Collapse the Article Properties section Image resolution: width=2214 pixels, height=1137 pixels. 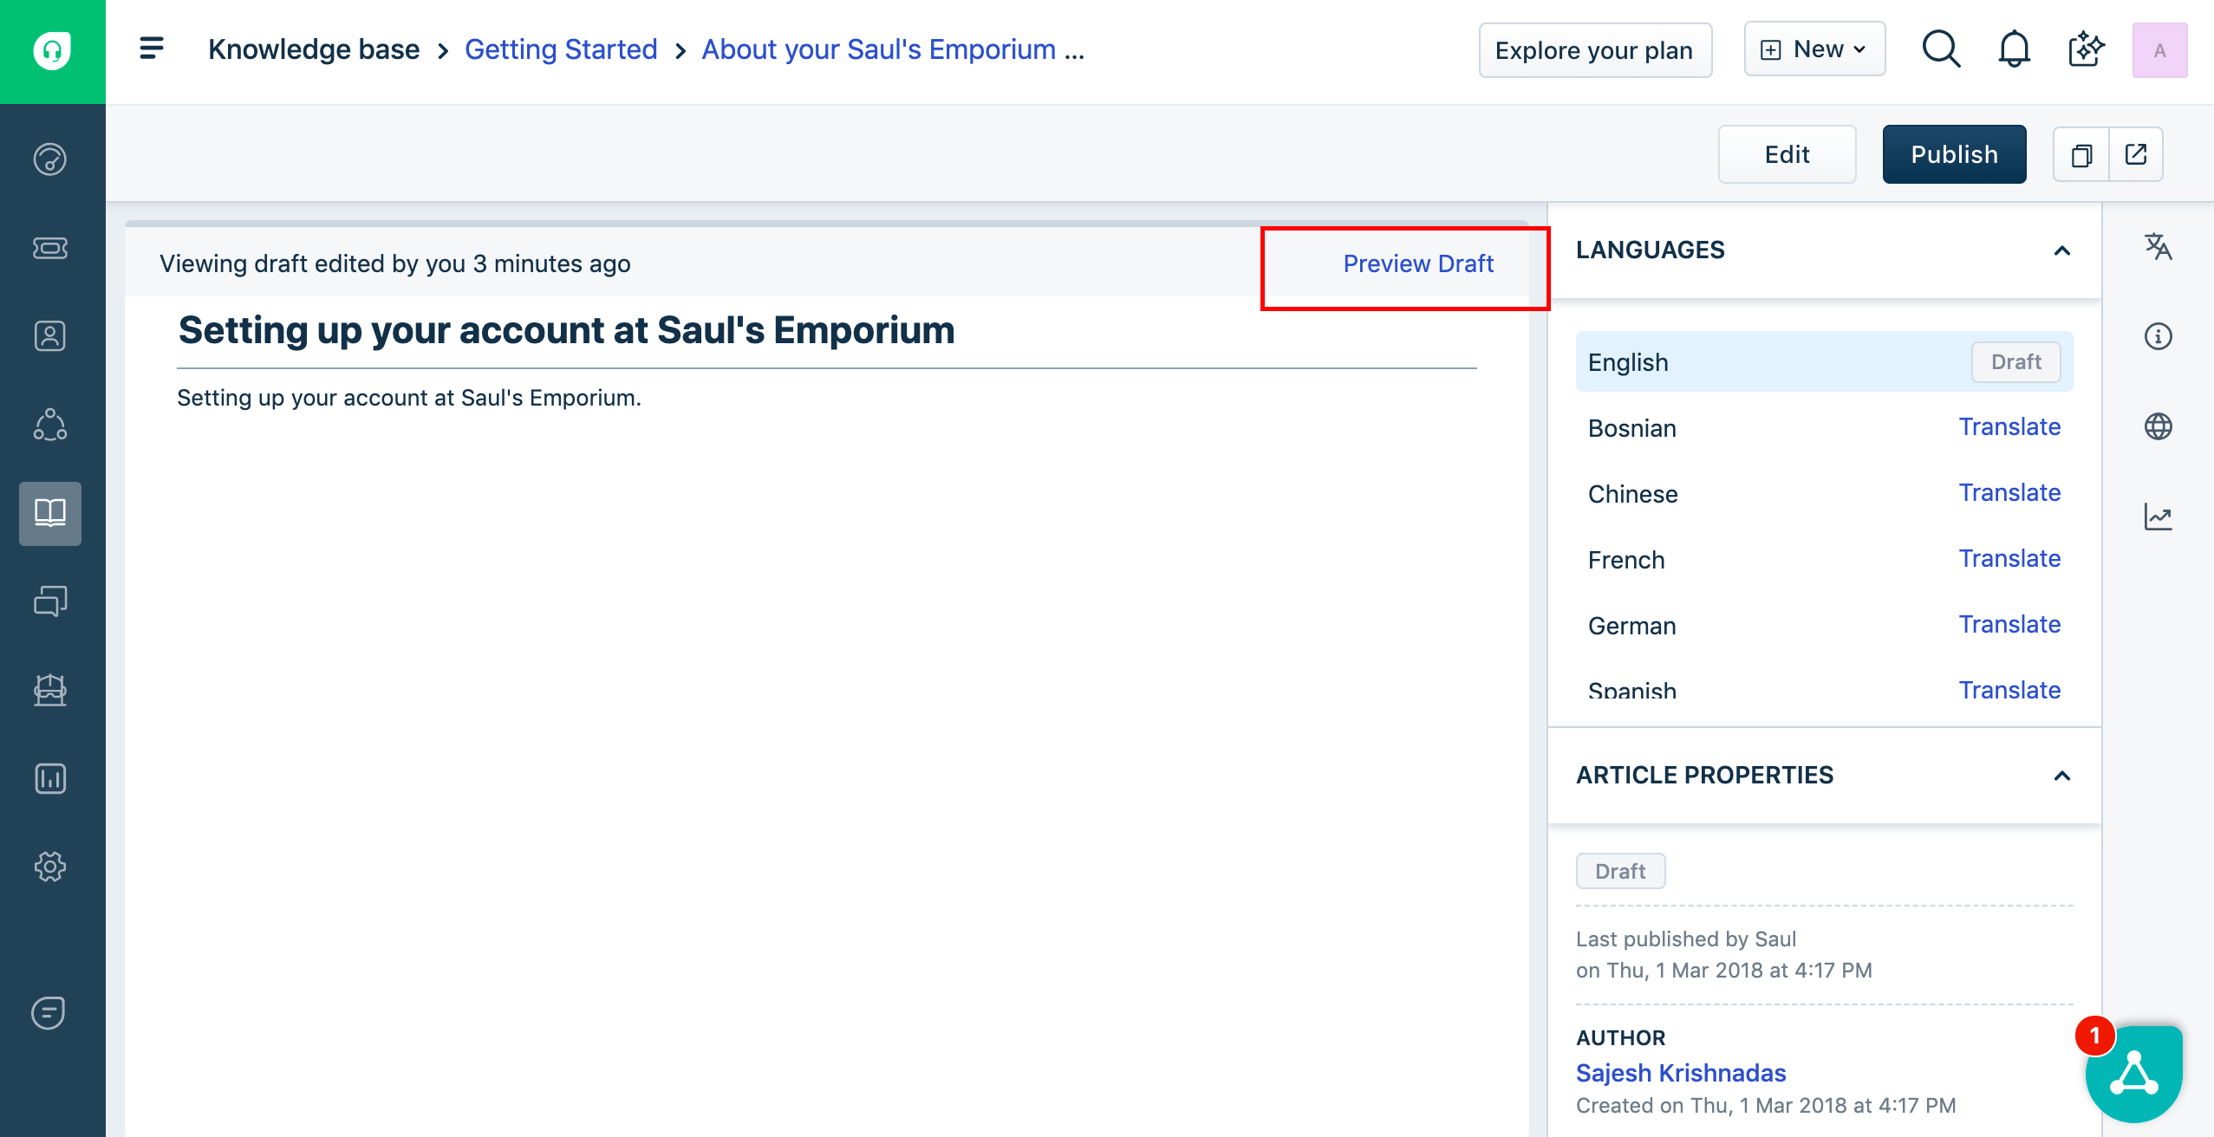(2062, 776)
